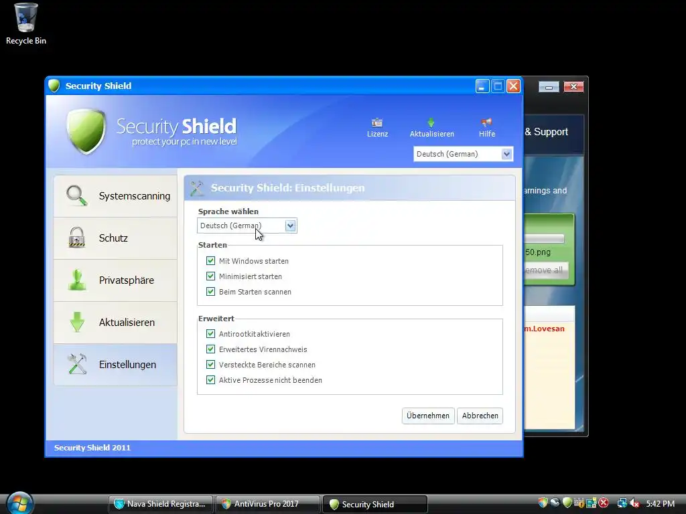The image size is (686, 514).
Task: Uncheck Mit Windows starten
Action: (210, 260)
